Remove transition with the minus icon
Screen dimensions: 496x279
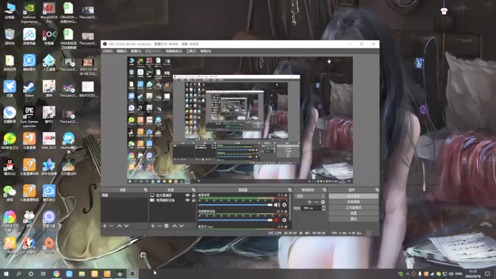[x=316, y=202]
